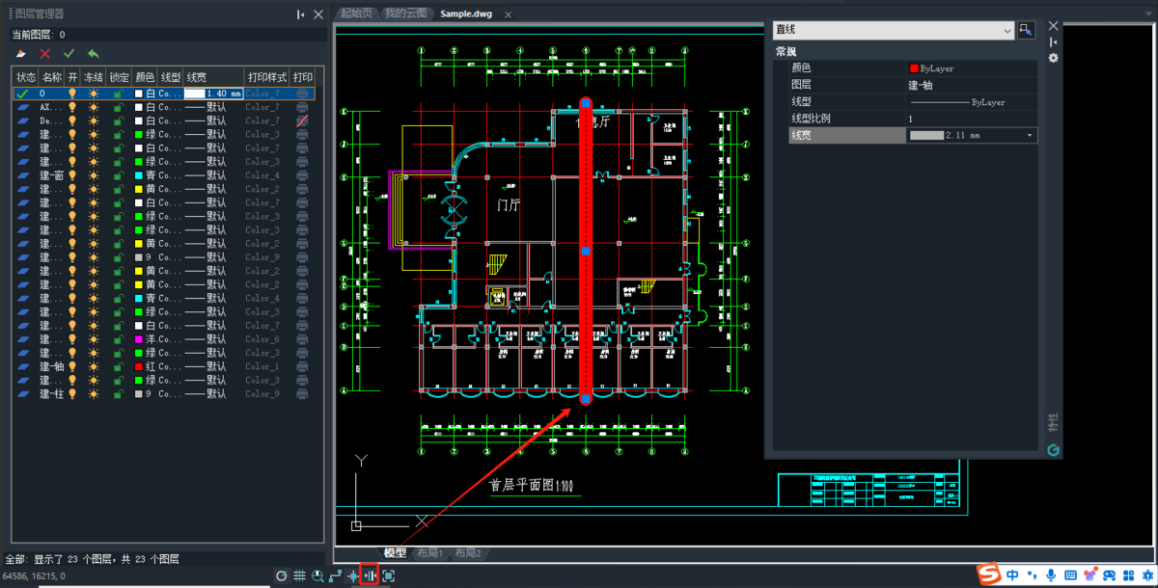Click the red X delete layer icon
The height and width of the screenshot is (588, 1158).
coord(44,54)
